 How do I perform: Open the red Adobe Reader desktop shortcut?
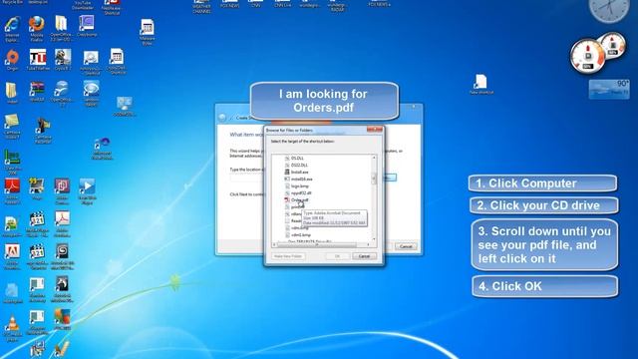click(x=12, y=191)
